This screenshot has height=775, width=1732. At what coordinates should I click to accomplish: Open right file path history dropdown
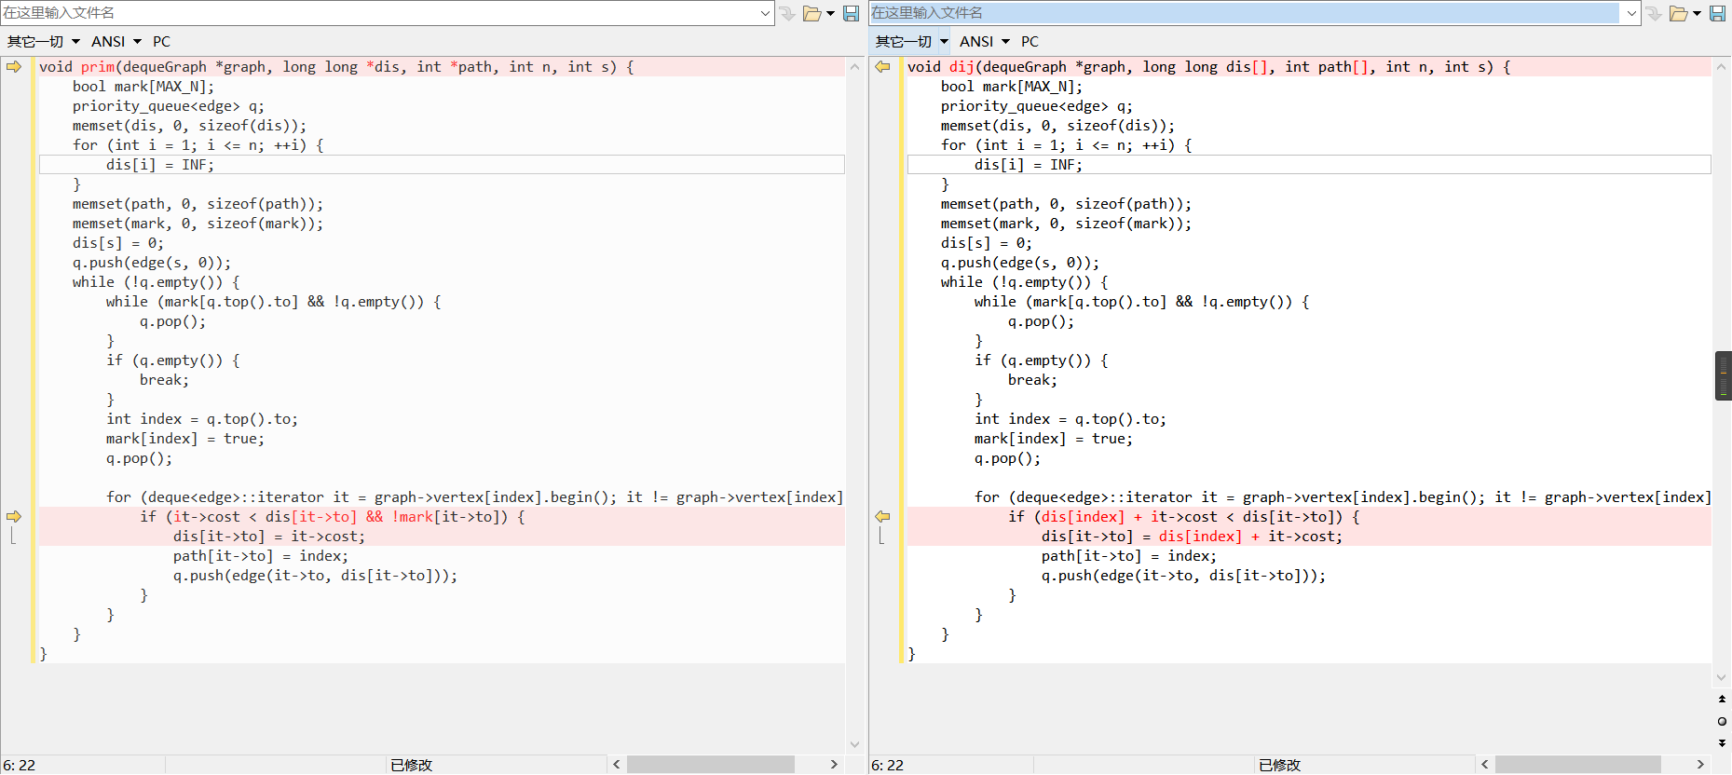coord(1631,13)
